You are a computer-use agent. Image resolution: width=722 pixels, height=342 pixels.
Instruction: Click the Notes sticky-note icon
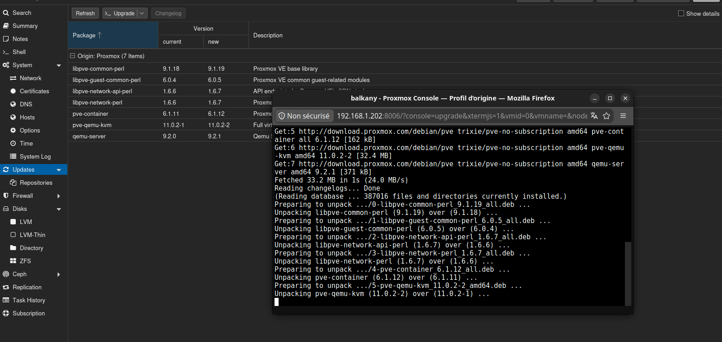tap(6, 39)
